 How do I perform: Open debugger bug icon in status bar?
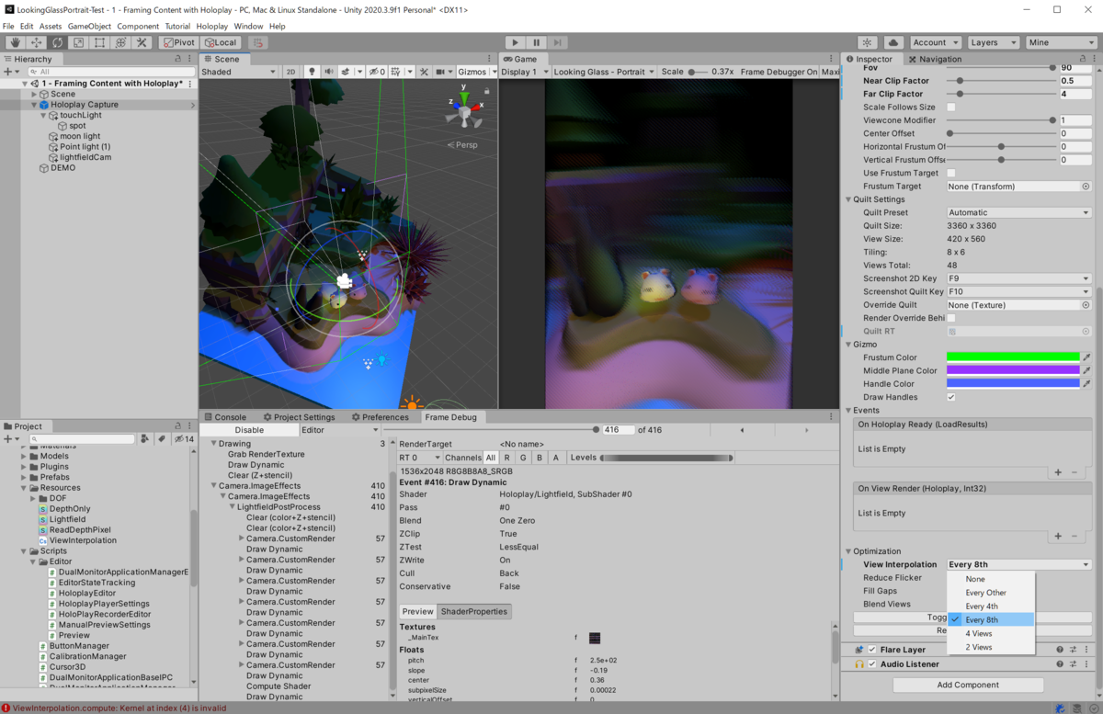click(1062, 708)
